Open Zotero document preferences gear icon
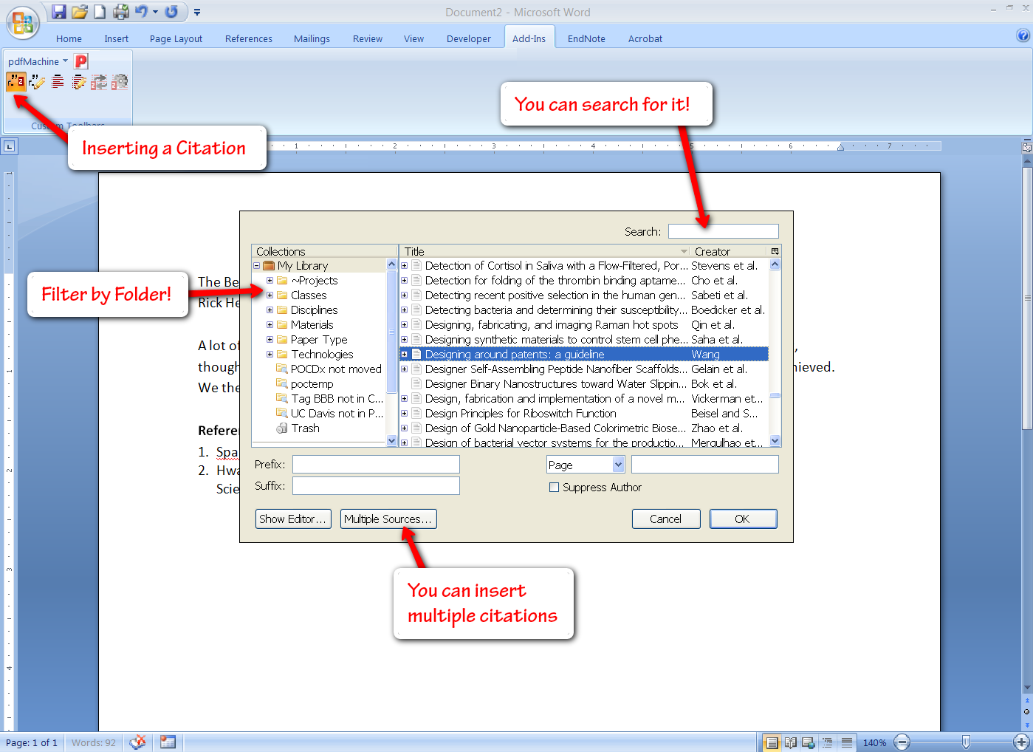Viewport: 1033px width, 752px height. coord(120,81)
